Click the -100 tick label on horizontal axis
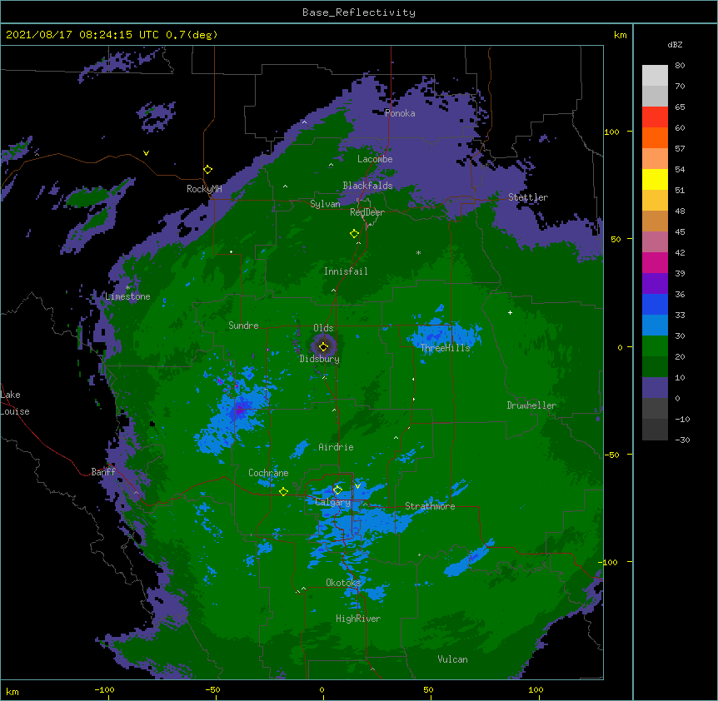This screenshot has height=701, width=718. (x=104, y=689)
